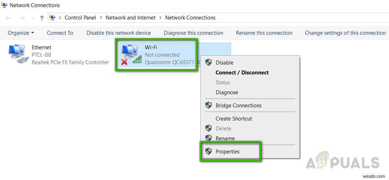
Task: Expand chevron after Control Panel breadcrumb
Action: click(101, 18)
